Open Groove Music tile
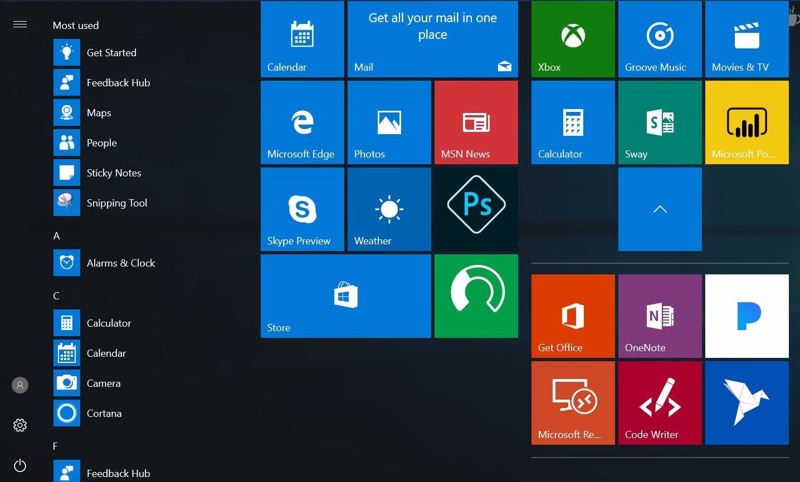Viewport: 800px width, 482px height. pos(660,39)
